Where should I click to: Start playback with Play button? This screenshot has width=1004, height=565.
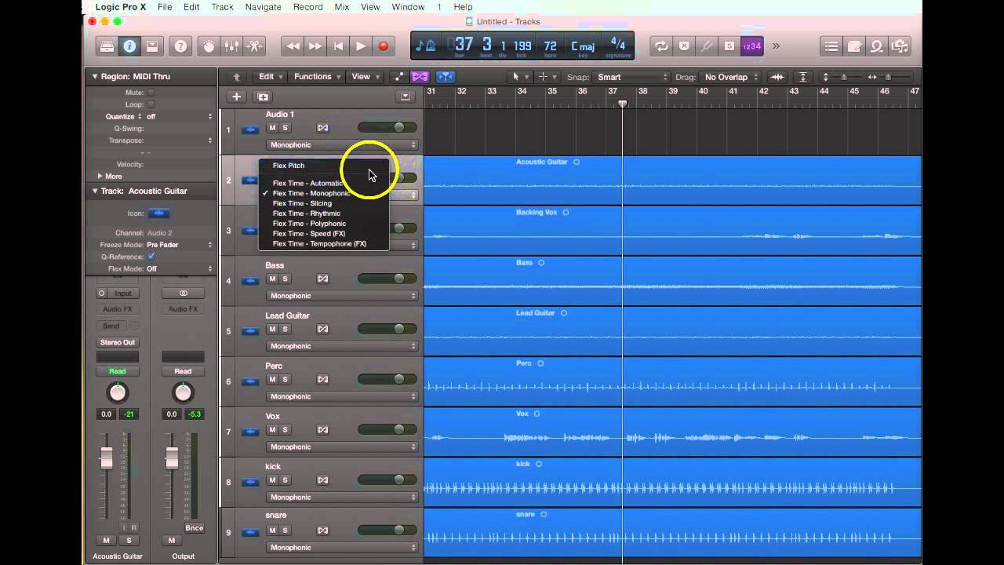point(361,46)
